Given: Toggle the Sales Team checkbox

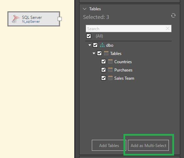Looking at the screenshot, I should pyautogui.click(x=104, y=78).
